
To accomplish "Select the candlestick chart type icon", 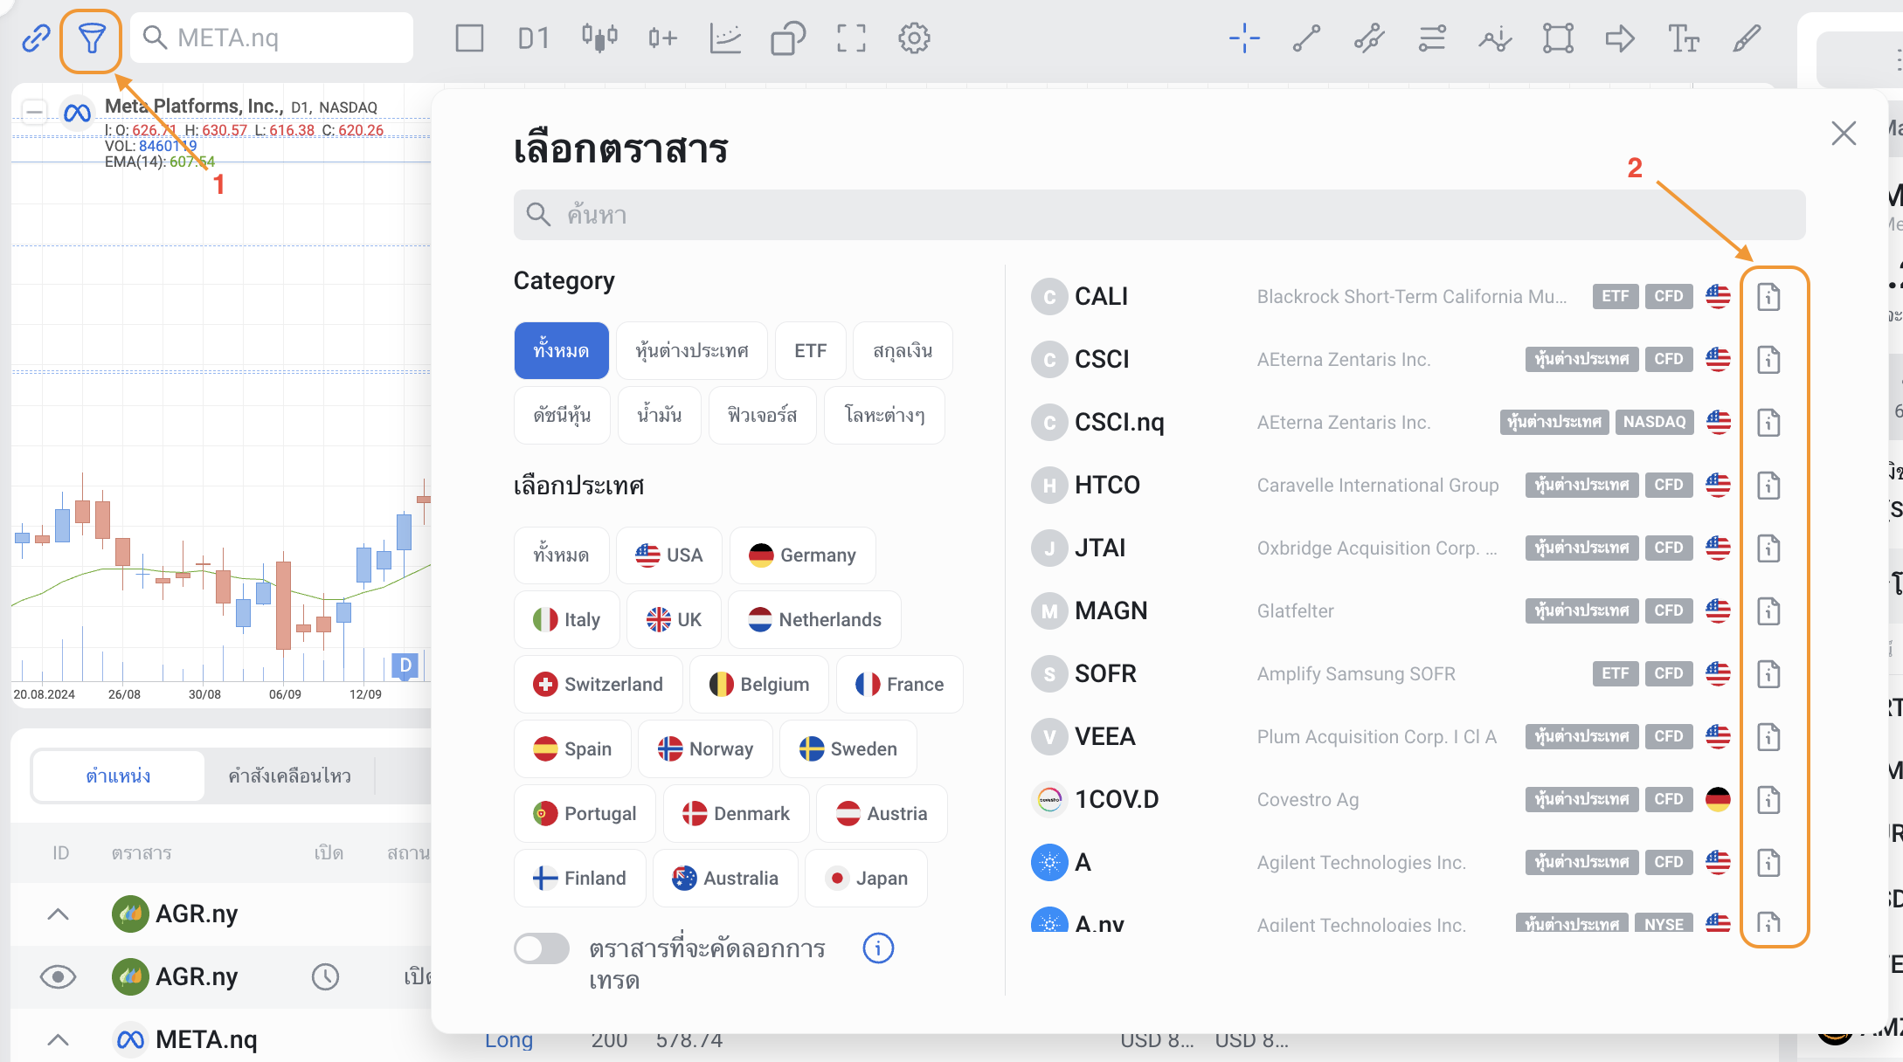I will (599, 38).
